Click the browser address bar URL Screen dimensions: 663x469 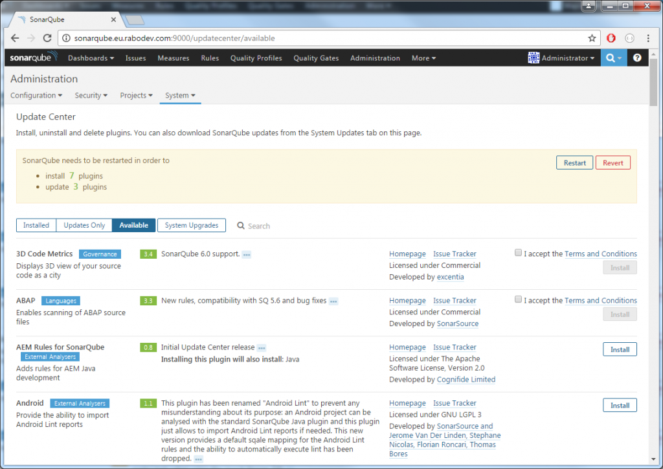175,38
